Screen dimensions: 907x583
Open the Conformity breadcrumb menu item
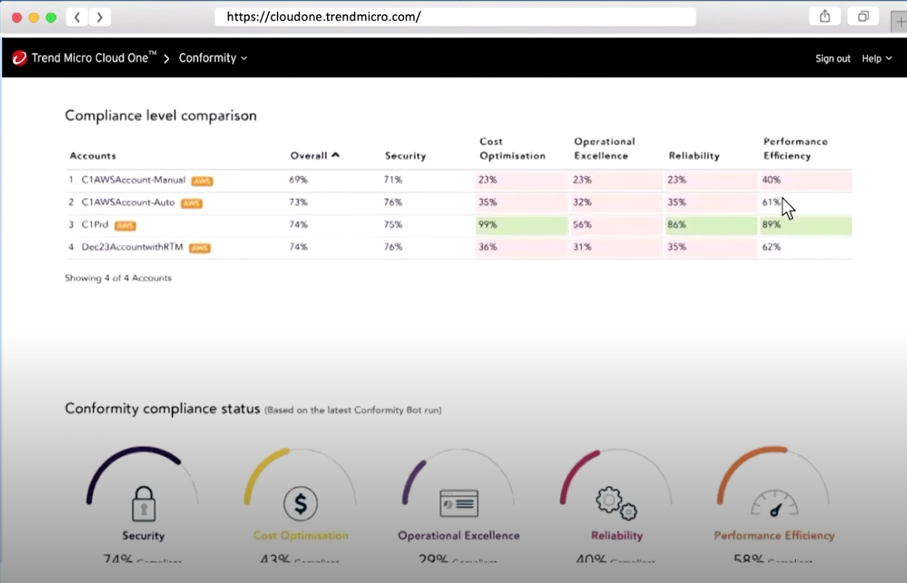point(208,58)
